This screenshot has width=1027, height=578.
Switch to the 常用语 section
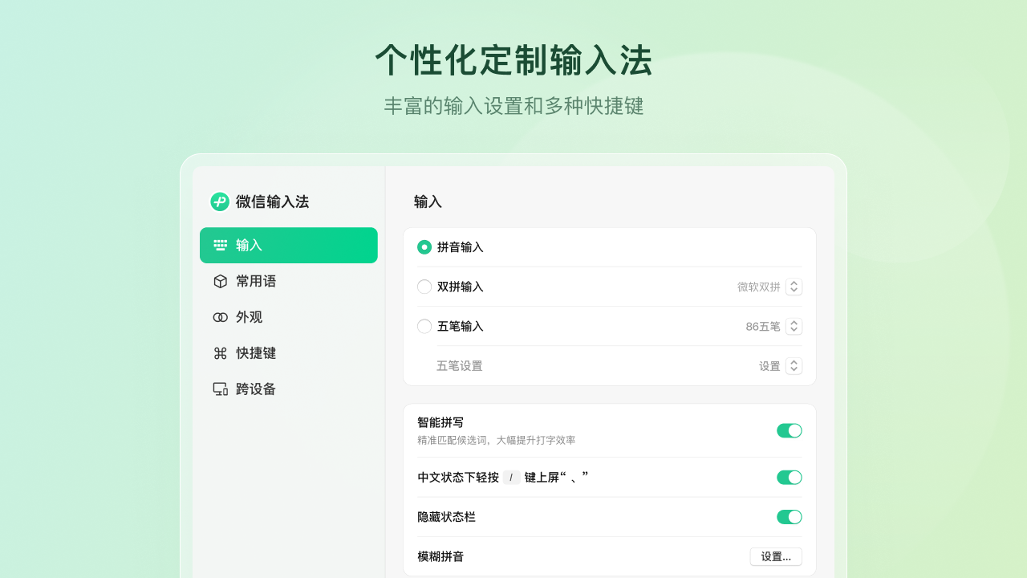257,281
